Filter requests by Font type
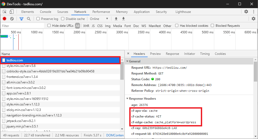The image size is (258, 139). [128, 26]
